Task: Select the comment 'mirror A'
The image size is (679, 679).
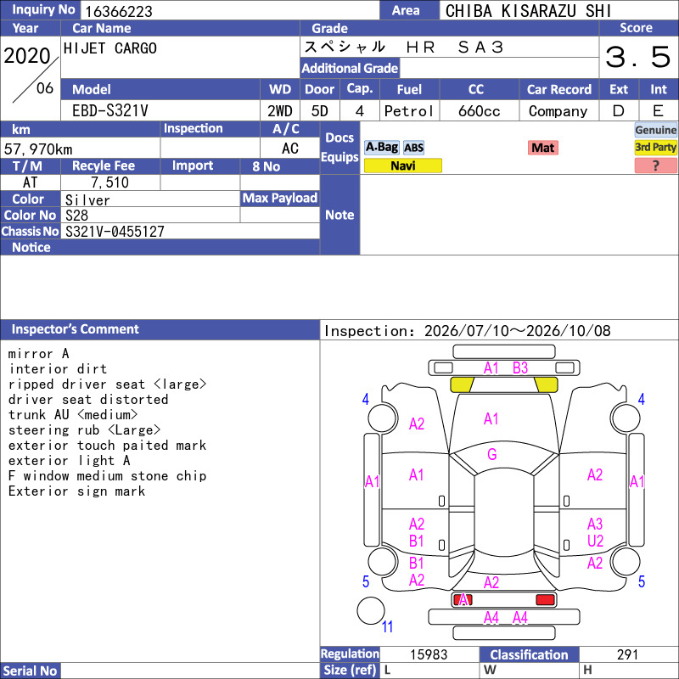Action: (38, 354)
